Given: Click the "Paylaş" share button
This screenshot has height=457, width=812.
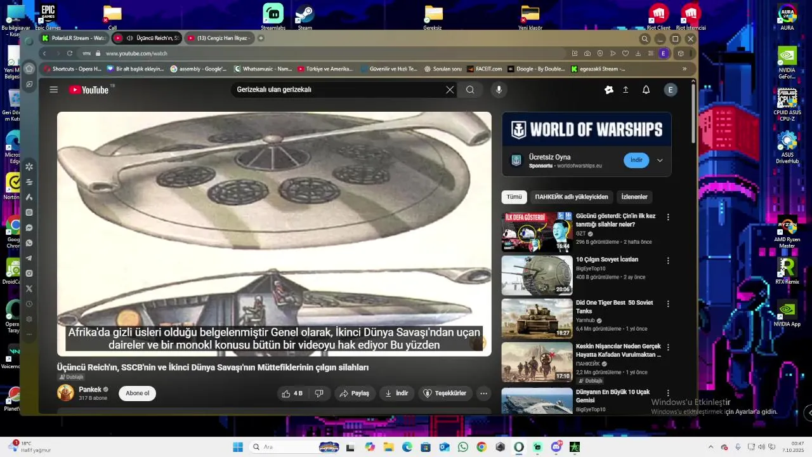Looking at the screenshot, I should point(355,394).
